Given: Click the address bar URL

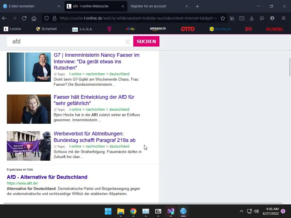Looking at the screenshot, I should tap(138, 18).
